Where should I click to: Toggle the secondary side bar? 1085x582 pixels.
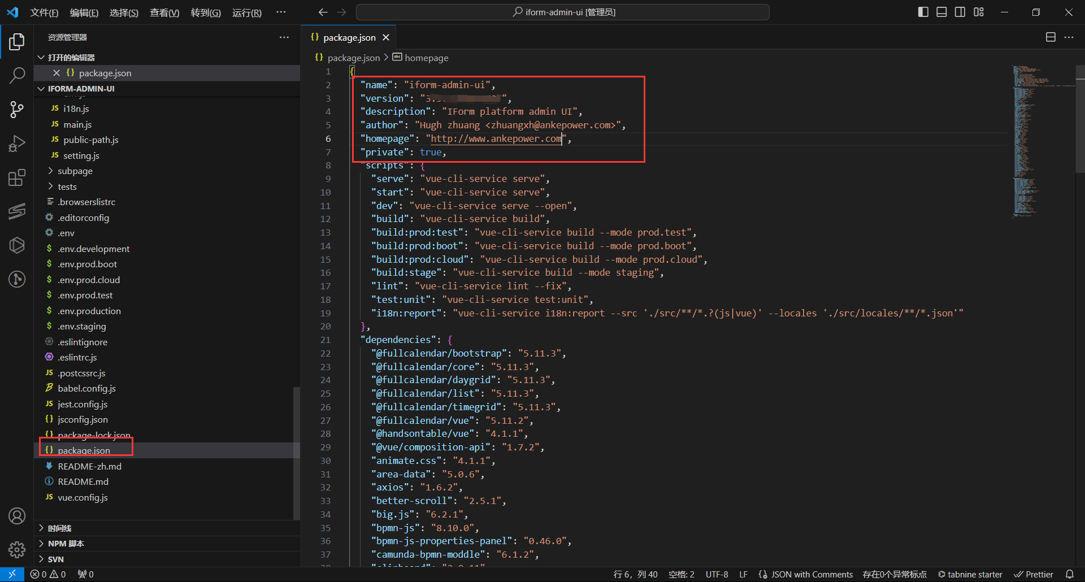click(x=960, y=12)
